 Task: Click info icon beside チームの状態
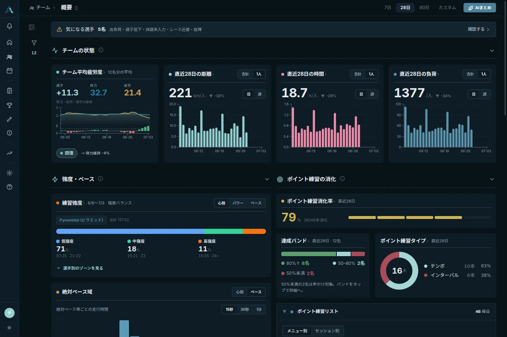tap(101, 50)
